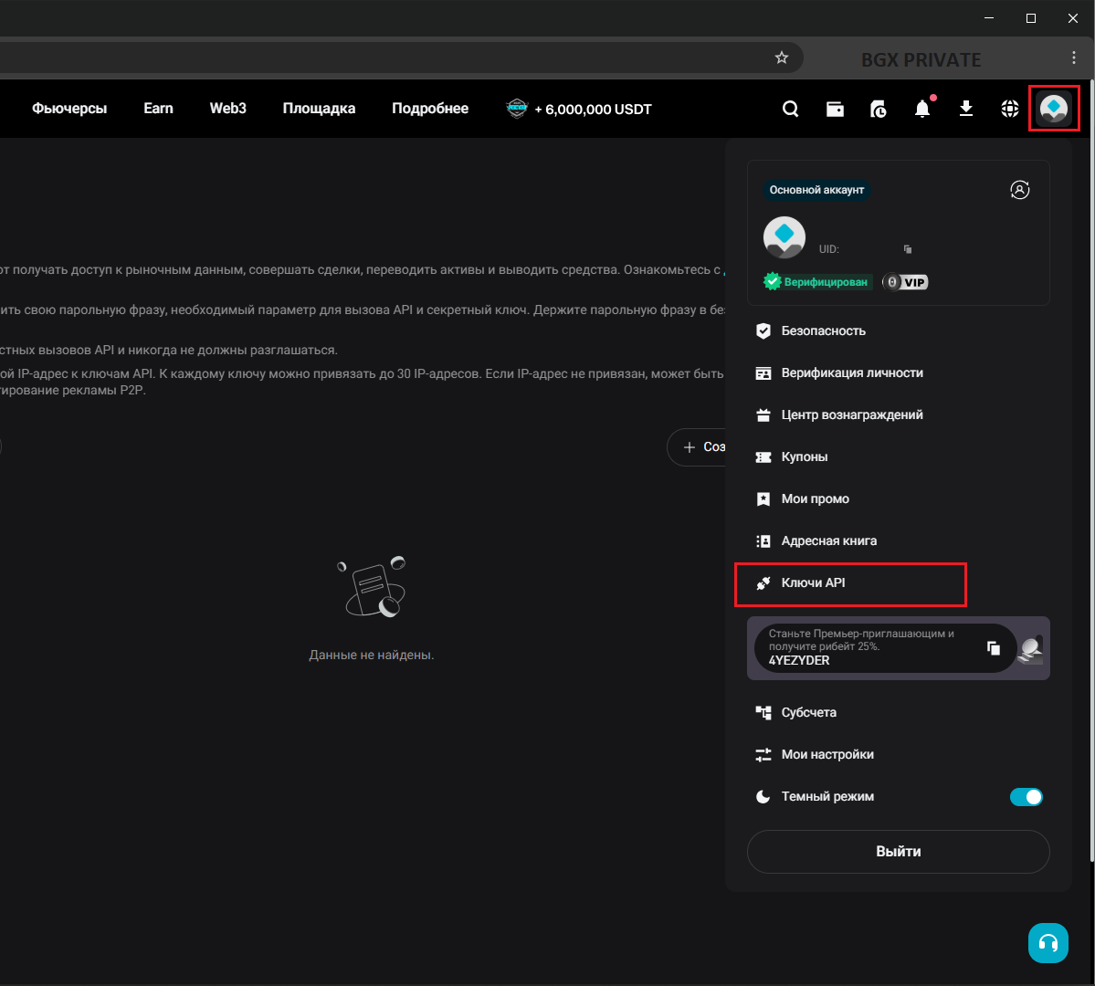Open Верификация личности menu item
Image resolution: width=1095 pixels, height=986 pixels.
[898, 372]
